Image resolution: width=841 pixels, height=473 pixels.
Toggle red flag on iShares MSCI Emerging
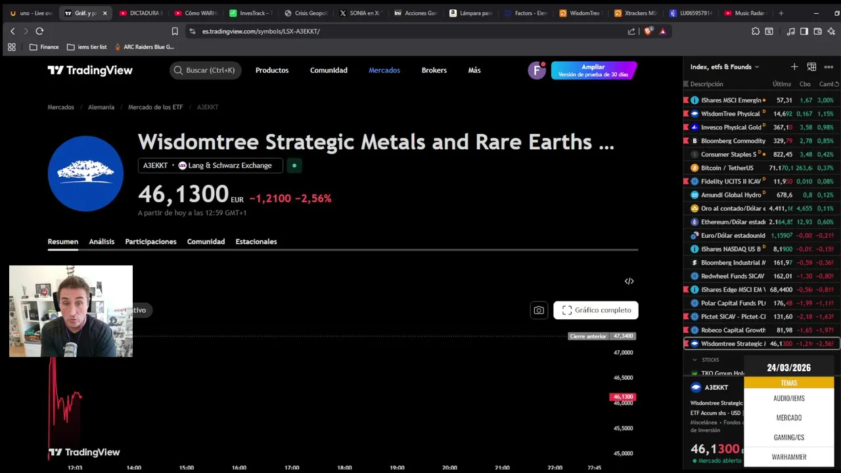click(x=686, y=101)
